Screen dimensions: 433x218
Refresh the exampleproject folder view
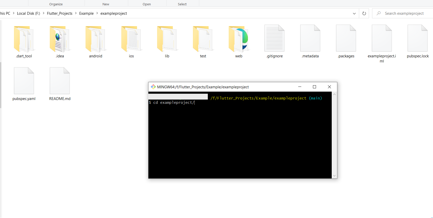point(364,13)
